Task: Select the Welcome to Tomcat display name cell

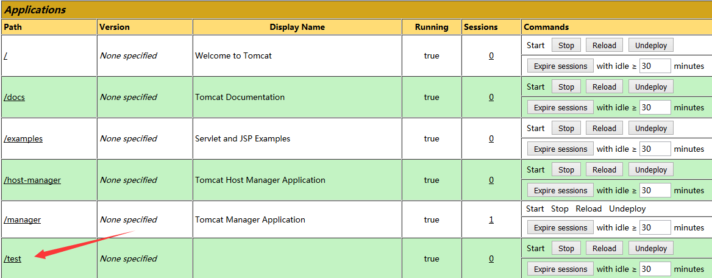Action: (297, 56)
